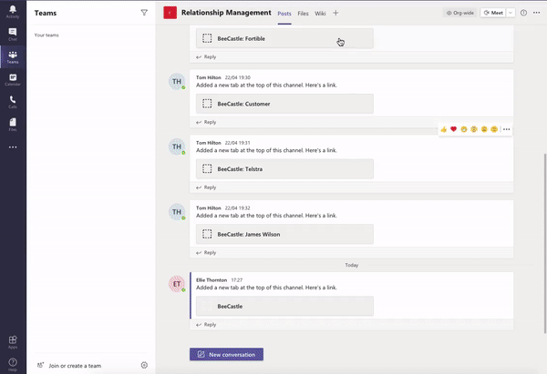Screen dimensions: 547x374
Task: Click Tom Hilton avatar on 19:30 post
Action: (x=177, y=82)
